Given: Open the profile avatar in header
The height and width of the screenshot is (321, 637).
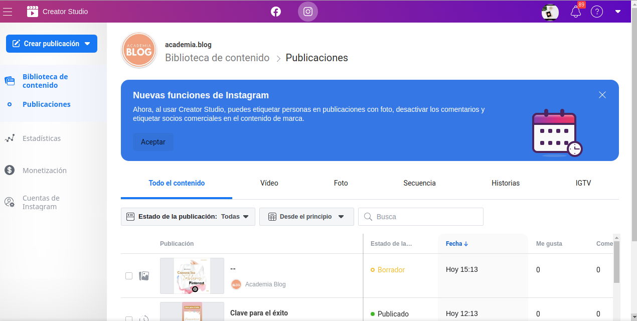Looking at the screenshot, I should point(550,12).
